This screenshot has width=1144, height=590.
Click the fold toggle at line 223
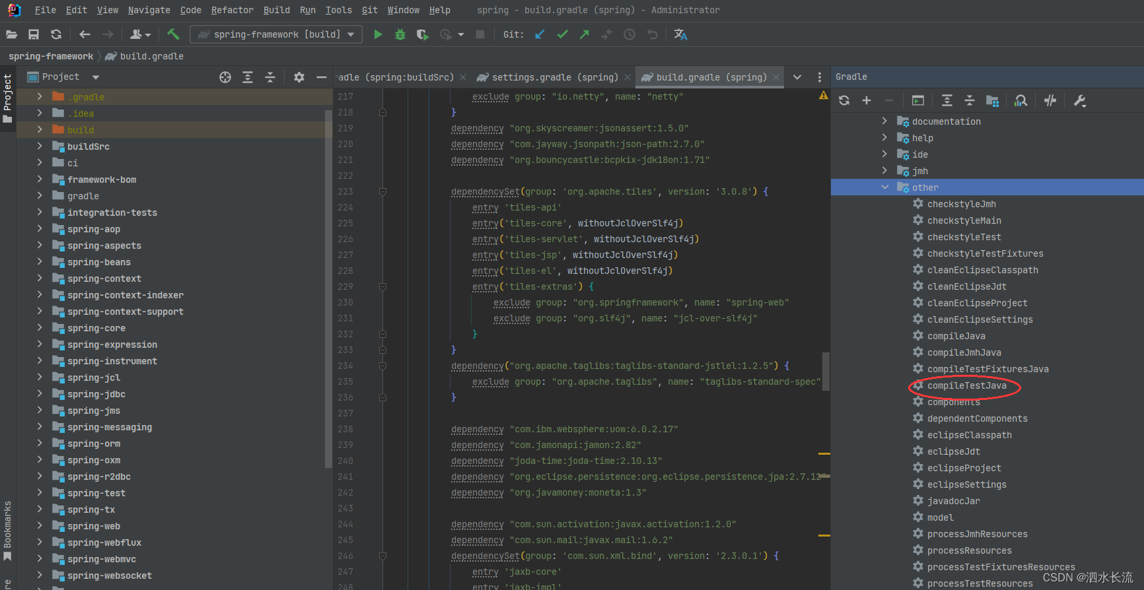click(x=382, y=191)
